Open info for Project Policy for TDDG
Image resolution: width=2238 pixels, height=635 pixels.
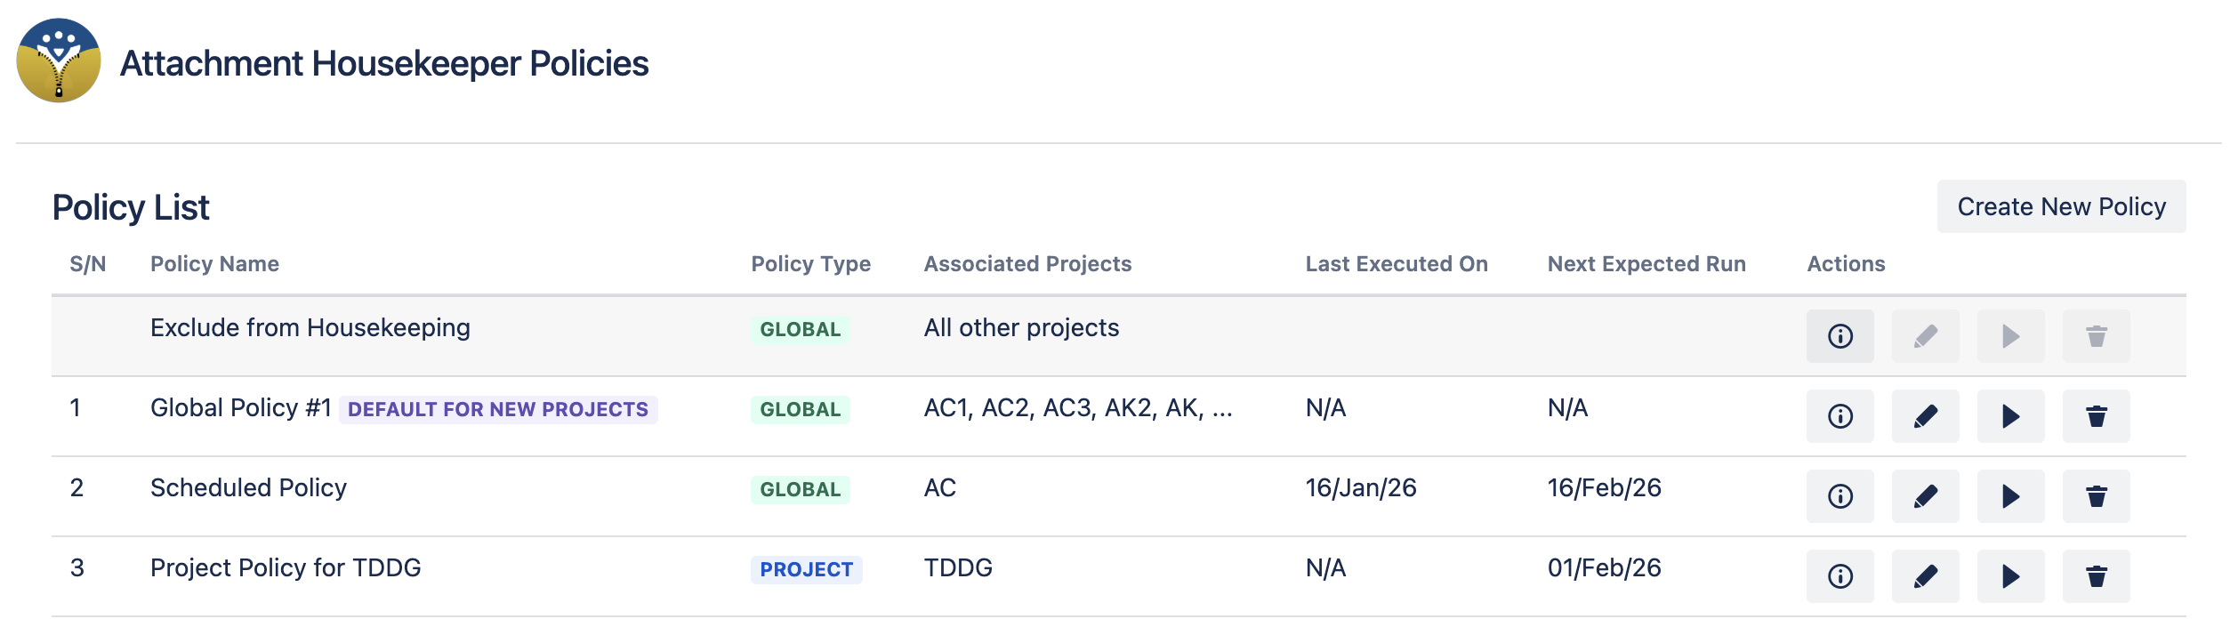[1840, 576]
